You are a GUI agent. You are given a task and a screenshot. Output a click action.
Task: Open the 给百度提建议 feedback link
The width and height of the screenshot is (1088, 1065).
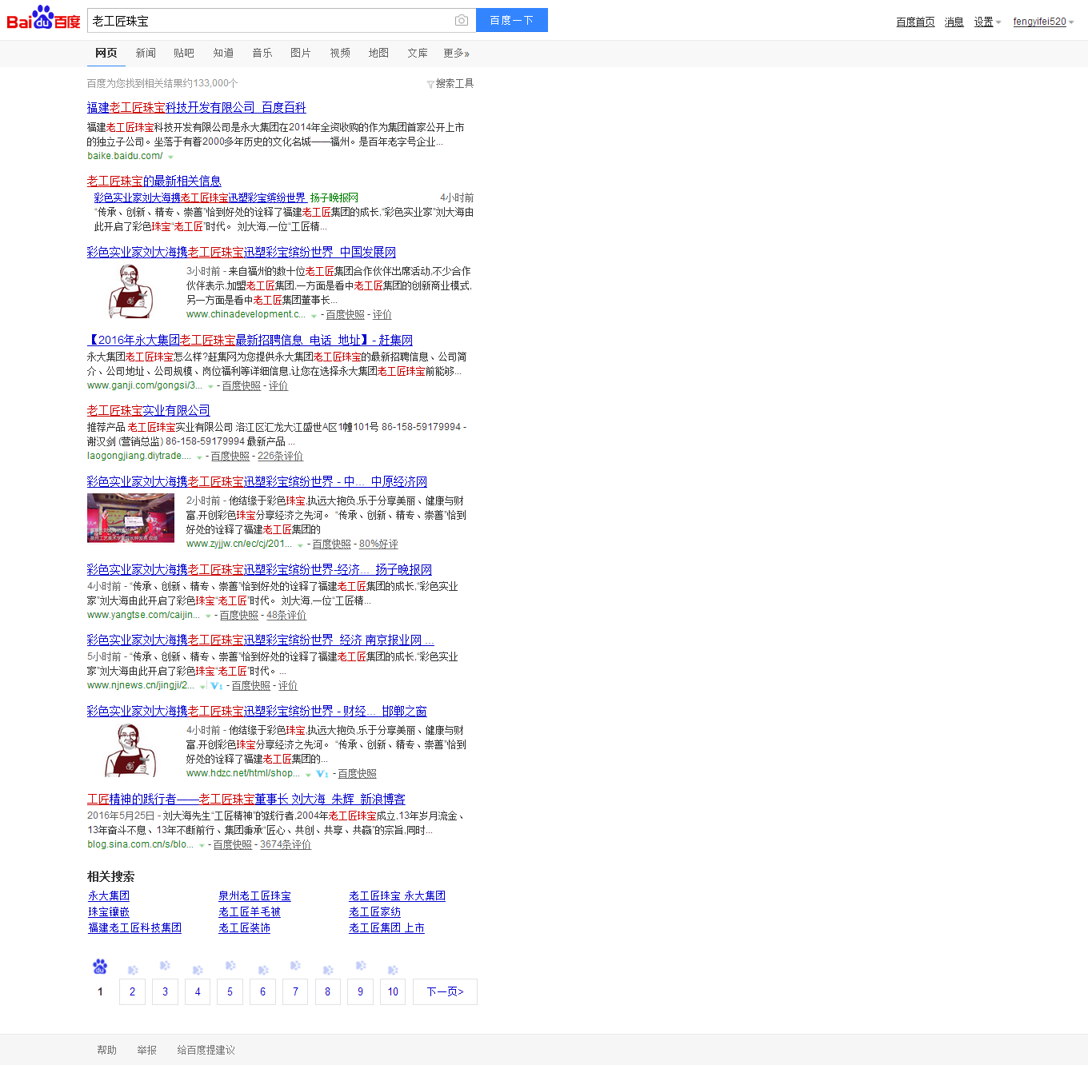(x=206, y=1050)
